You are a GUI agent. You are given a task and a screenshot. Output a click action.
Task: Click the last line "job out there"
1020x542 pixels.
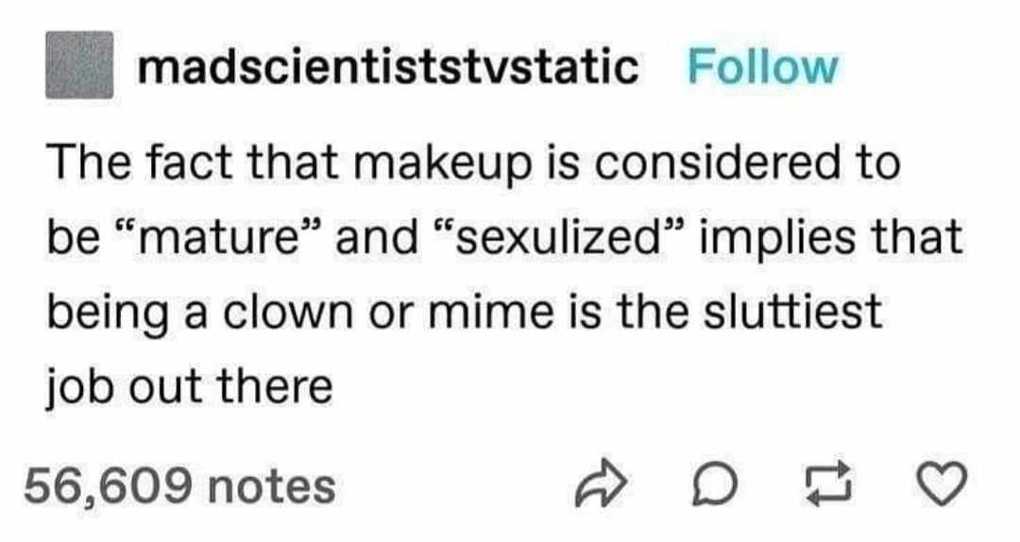189,388
